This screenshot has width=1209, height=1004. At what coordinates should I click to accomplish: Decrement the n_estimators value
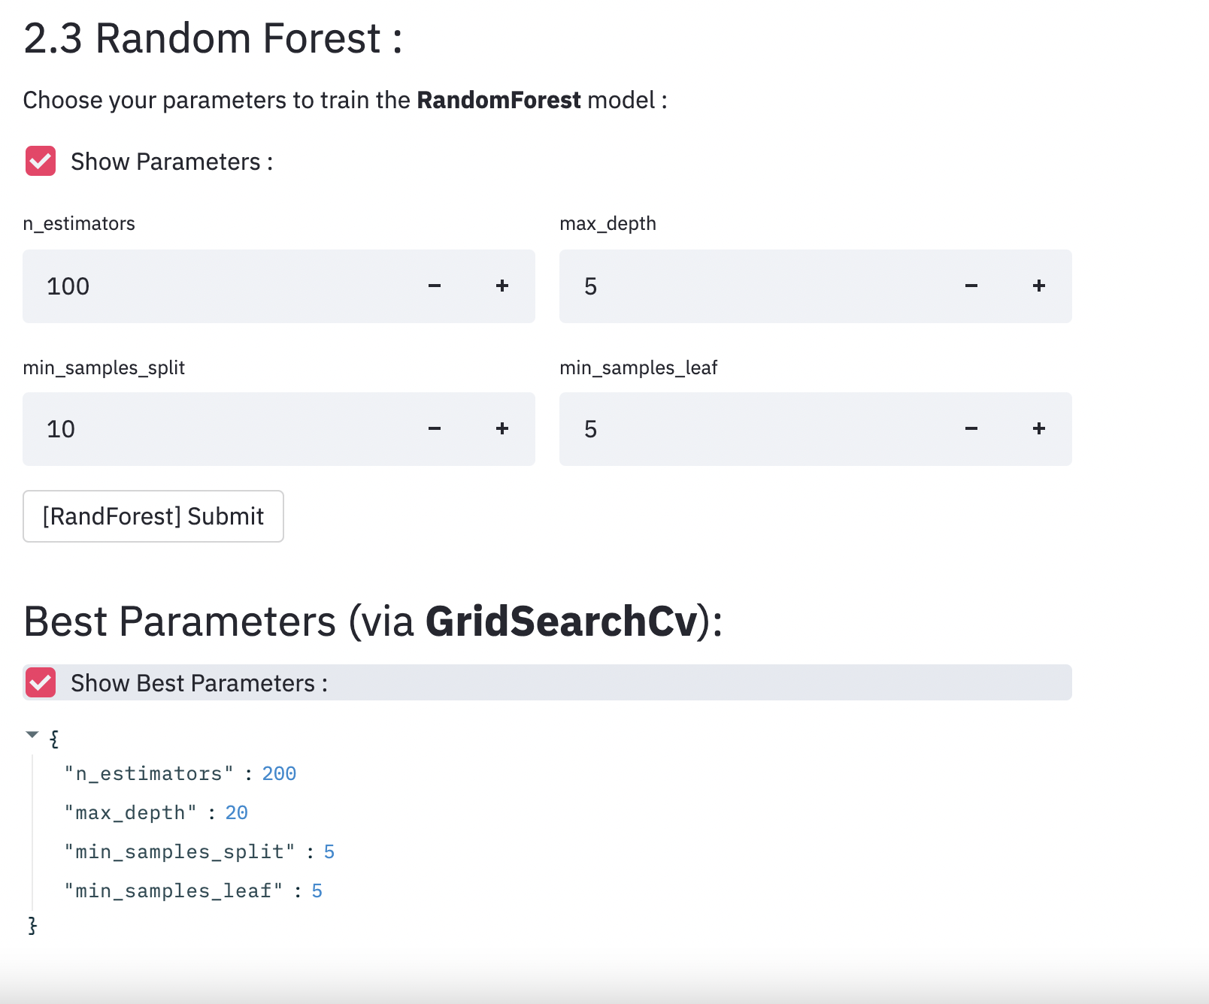coord(435,286)
